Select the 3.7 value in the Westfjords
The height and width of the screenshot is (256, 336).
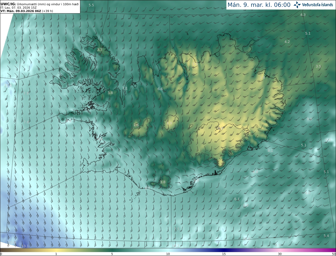coord(100,50)
